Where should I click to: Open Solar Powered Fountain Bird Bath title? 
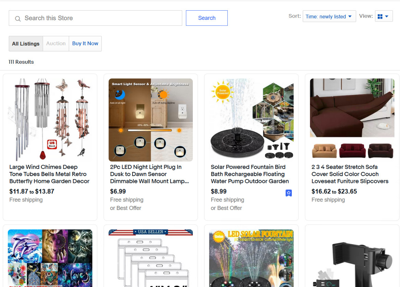click(x=250, y=174)
